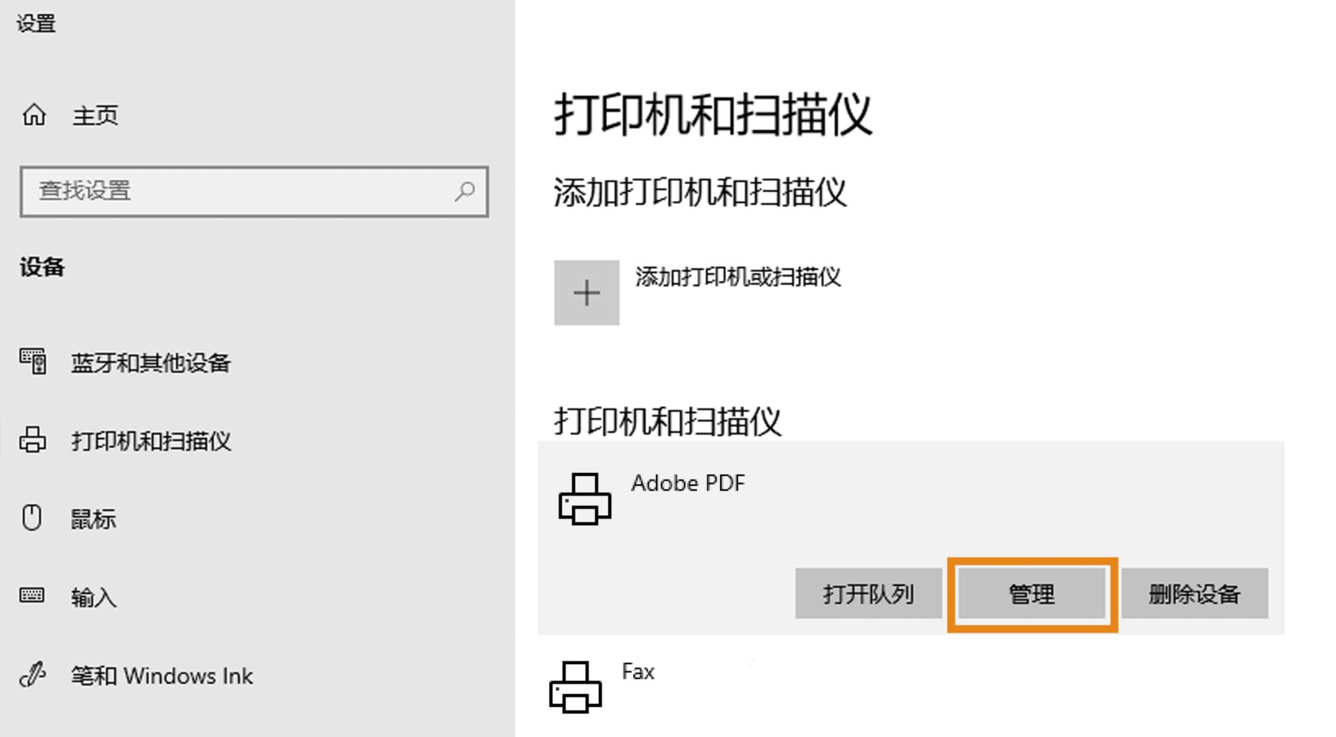Click the printer sidebar icon for 打印机和扫描仪
The image size is (1336, 737).
point(33,441)
